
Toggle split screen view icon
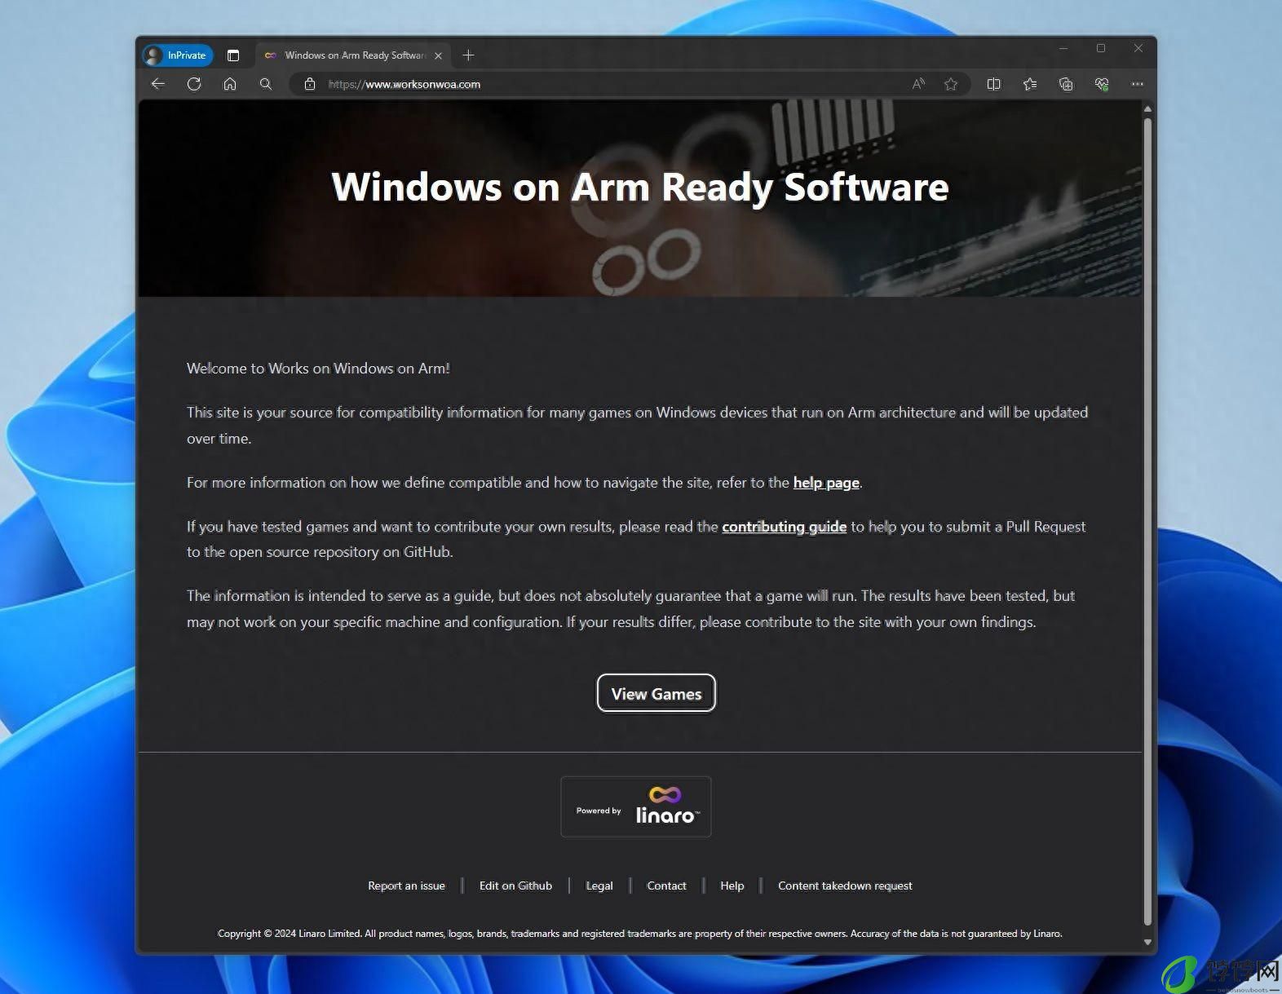pyautogui.click(x=993, y=84)
